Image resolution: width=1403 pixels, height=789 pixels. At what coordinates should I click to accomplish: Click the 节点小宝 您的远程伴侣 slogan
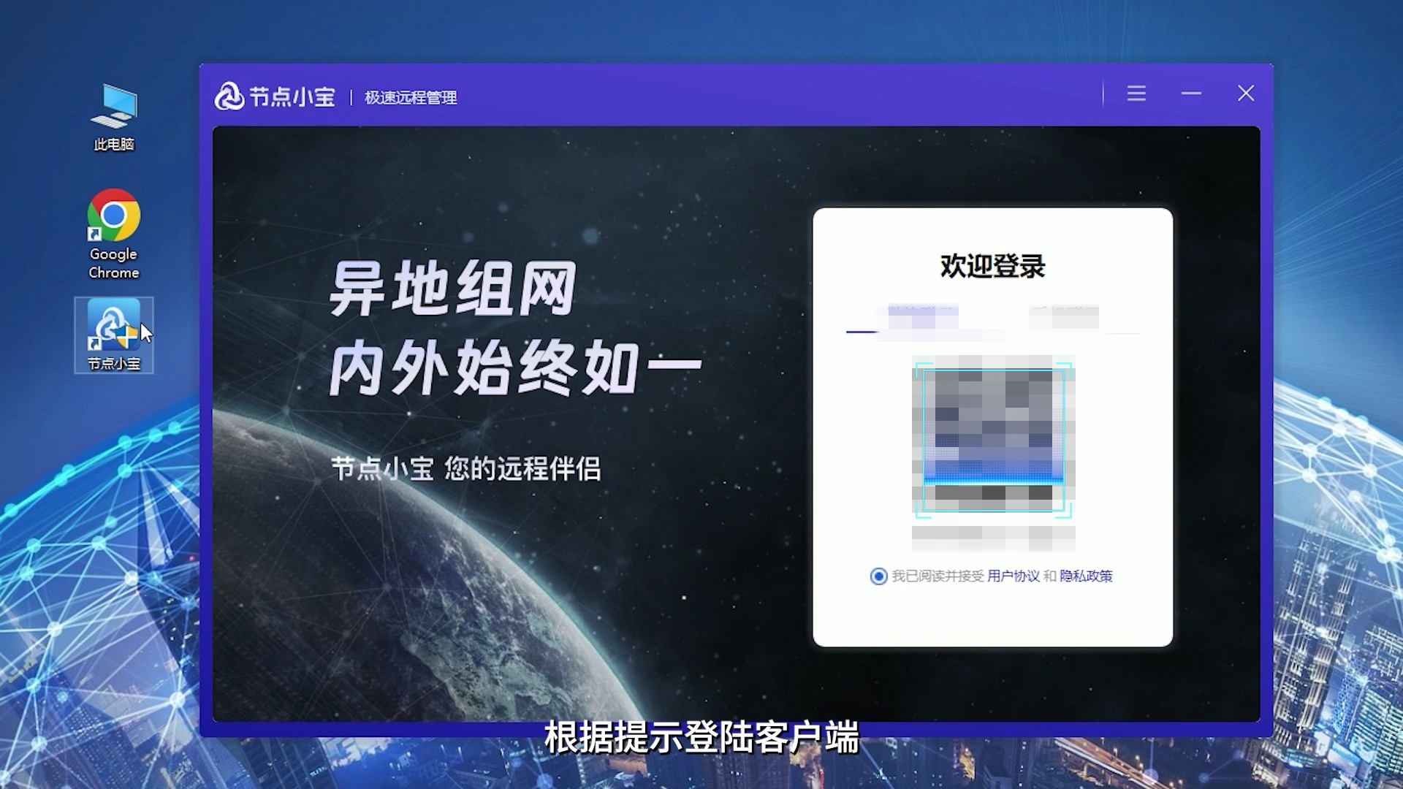pos(466,468)
